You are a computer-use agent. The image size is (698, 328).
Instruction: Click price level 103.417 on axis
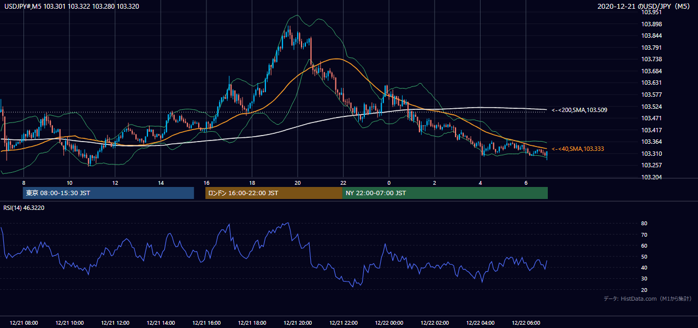(652, 130)
